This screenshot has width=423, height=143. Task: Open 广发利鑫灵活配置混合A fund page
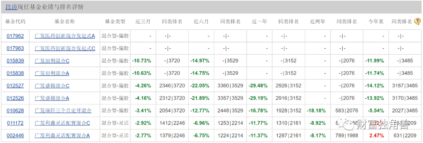(62, 136)
